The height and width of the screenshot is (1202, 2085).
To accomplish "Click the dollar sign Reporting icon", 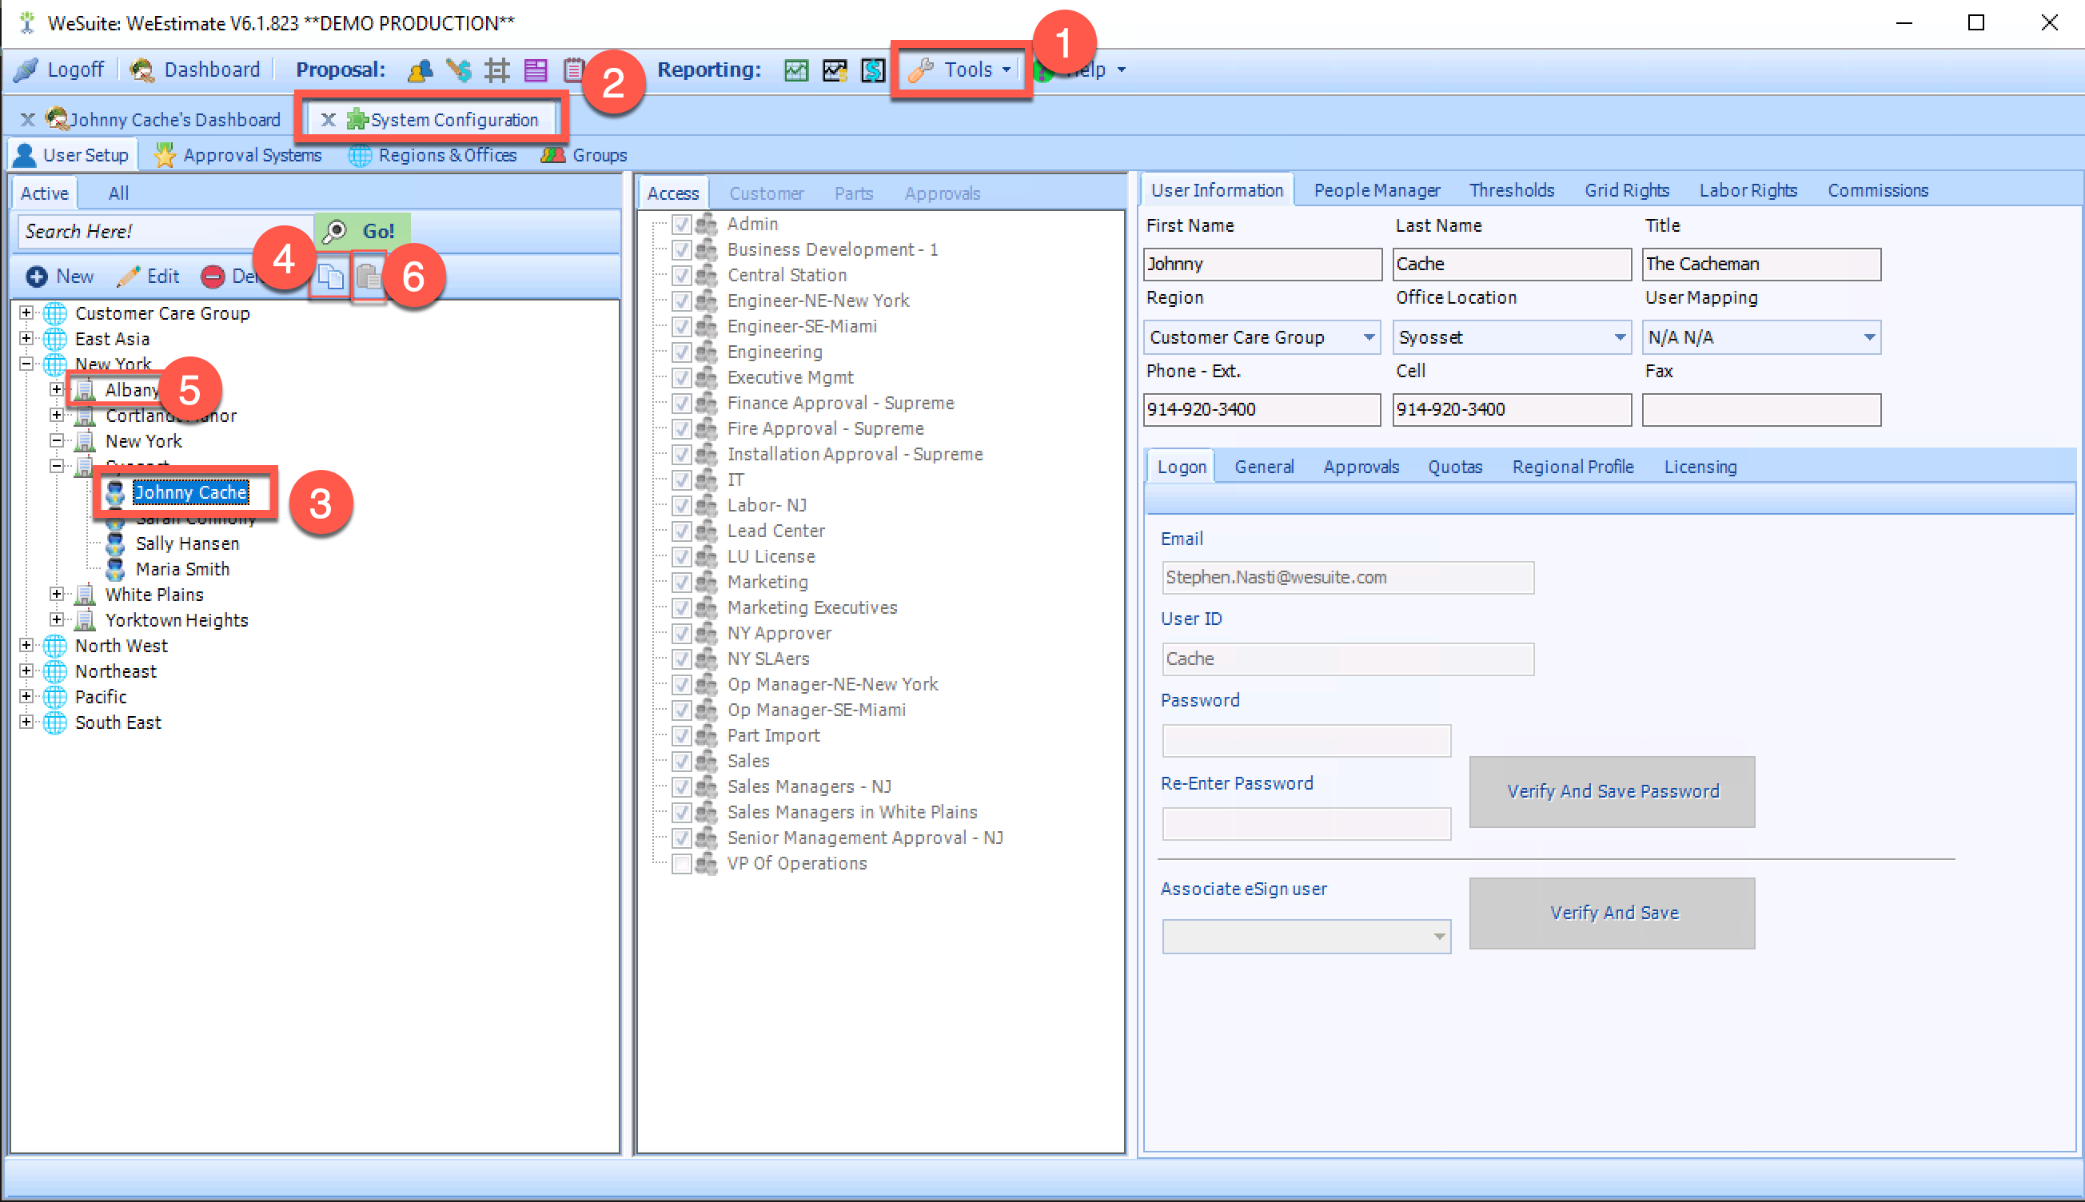I will (873, 70).
